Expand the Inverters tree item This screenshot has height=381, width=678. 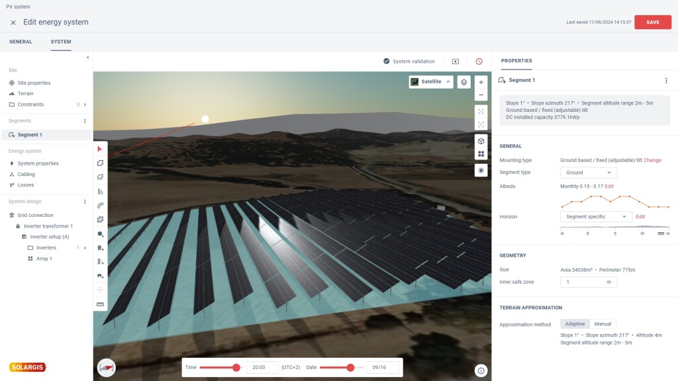click(x=85, y=248)
